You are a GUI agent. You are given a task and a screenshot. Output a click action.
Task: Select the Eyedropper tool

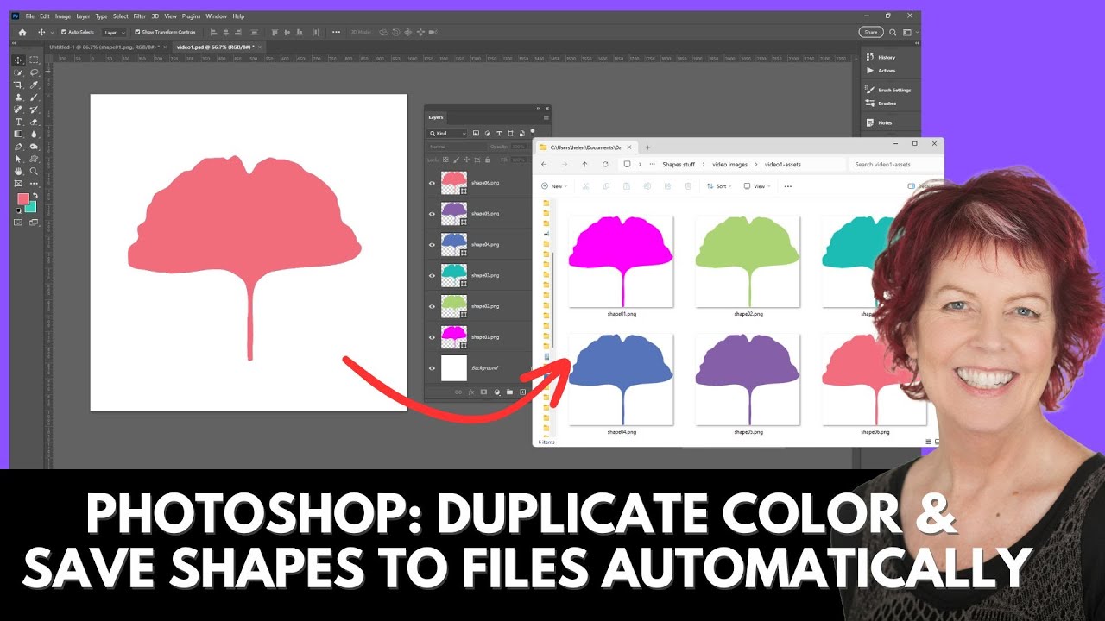tap(34, 85)
